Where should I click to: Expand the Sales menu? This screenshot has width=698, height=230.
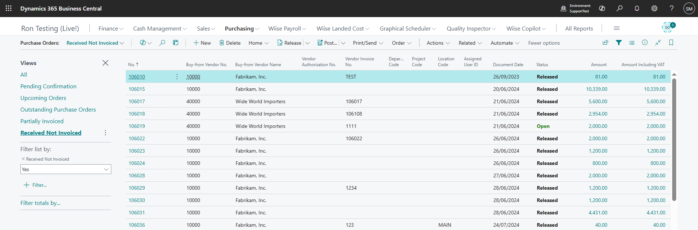click(206, 28)
